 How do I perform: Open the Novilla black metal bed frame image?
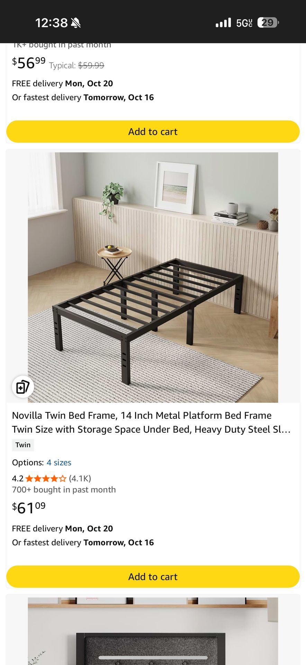153,277
